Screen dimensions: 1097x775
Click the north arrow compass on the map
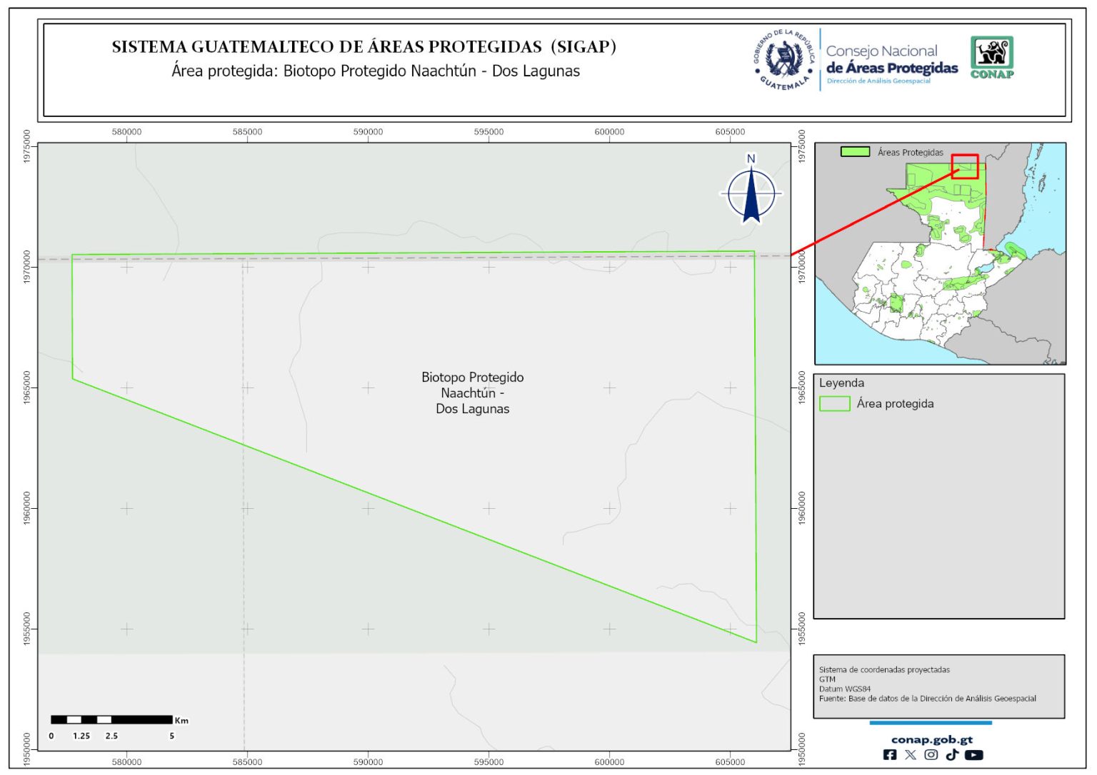tap(751, 191)
